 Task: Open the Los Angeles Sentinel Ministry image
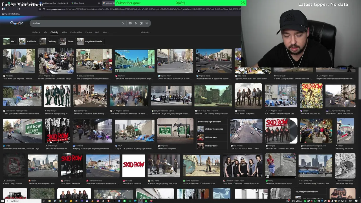pos(129,96)
